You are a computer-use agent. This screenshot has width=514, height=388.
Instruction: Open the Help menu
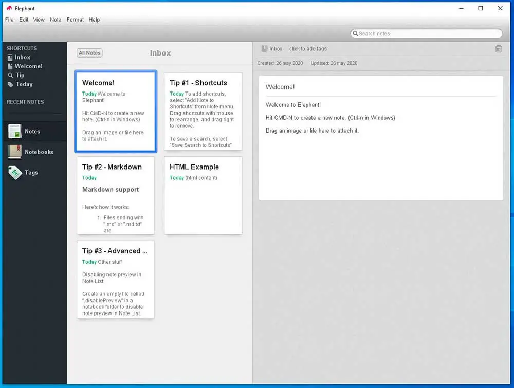coord(94,20)
